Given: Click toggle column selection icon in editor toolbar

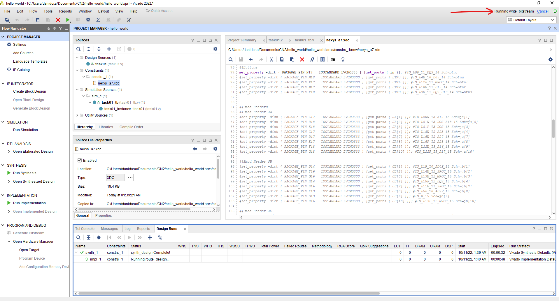Looking at the screenshot, I should [323, 59].
